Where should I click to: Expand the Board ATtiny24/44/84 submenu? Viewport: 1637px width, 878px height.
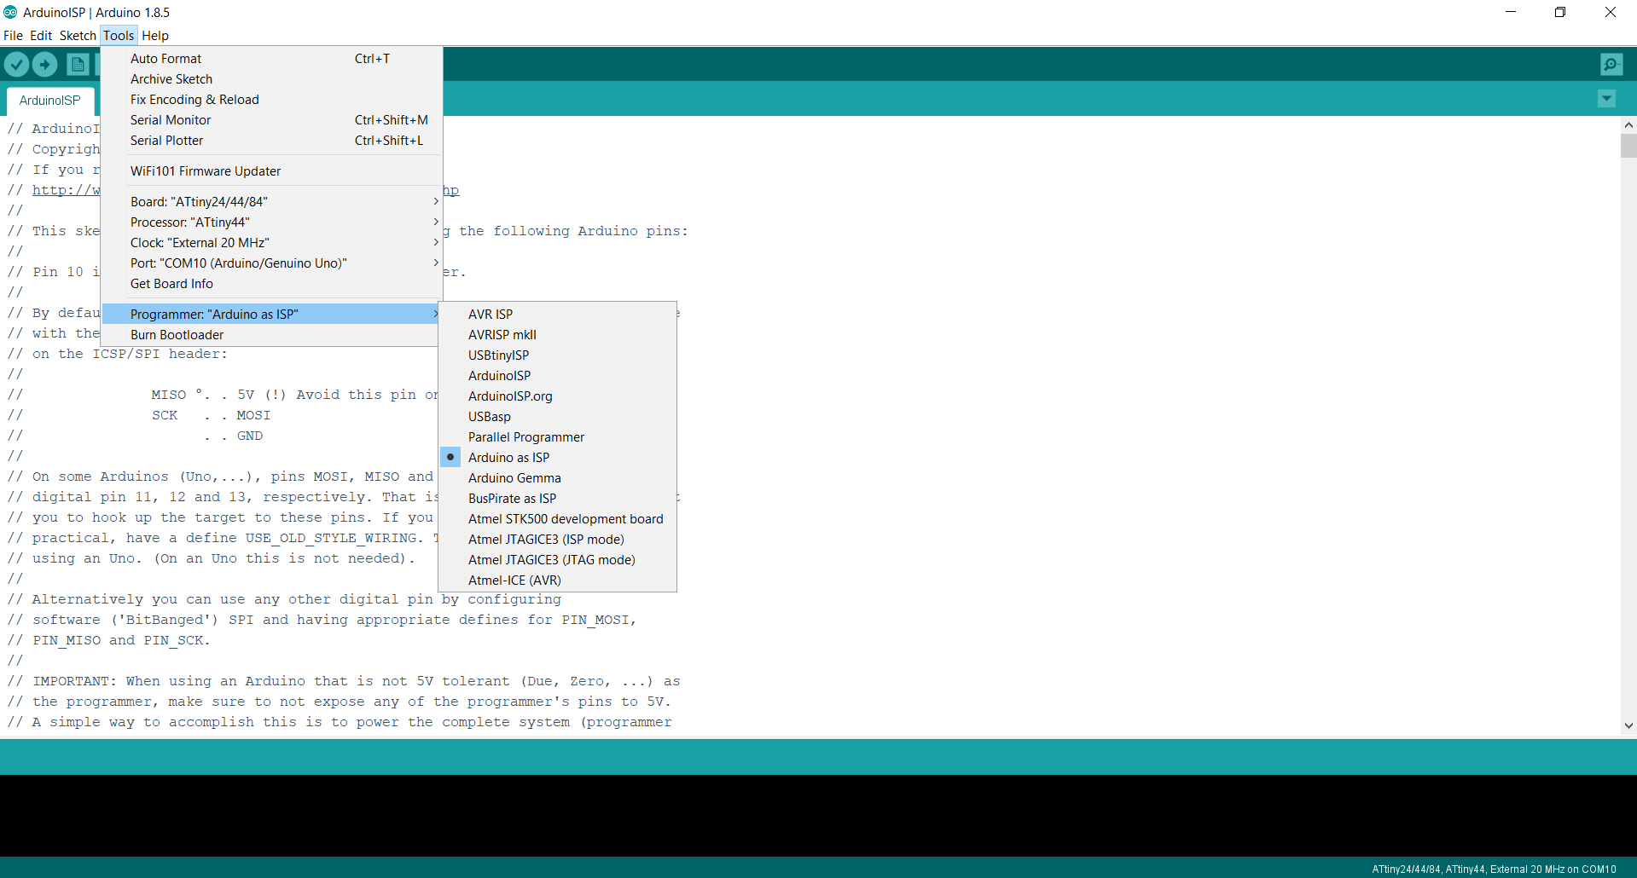pos(272,202)
